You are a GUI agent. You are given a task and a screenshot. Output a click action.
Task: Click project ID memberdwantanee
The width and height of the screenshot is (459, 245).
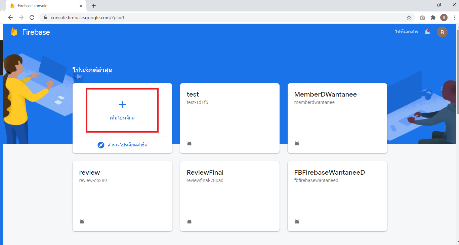[315, 102]
